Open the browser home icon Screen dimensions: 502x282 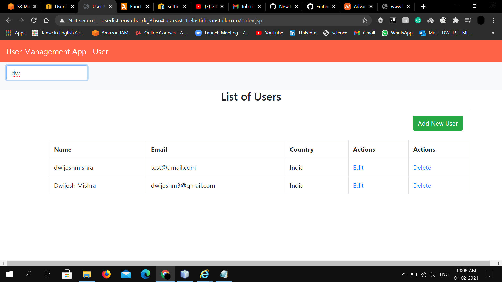click(x=46, y=20)
